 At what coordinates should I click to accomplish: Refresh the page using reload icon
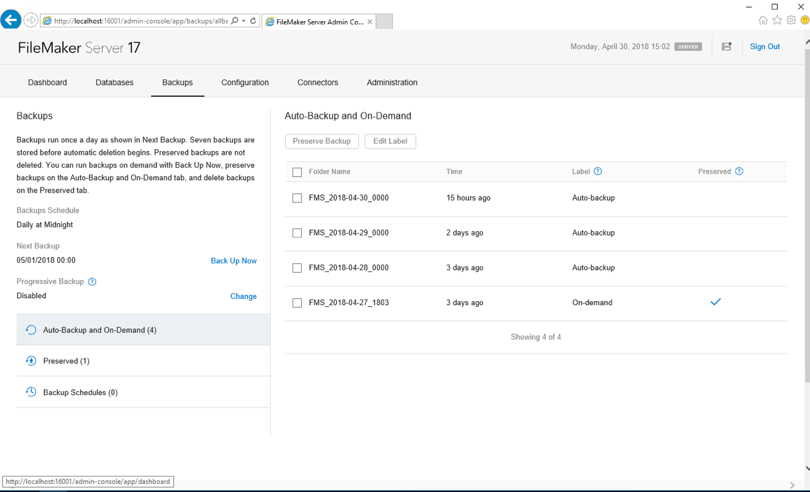pos(253,20)
